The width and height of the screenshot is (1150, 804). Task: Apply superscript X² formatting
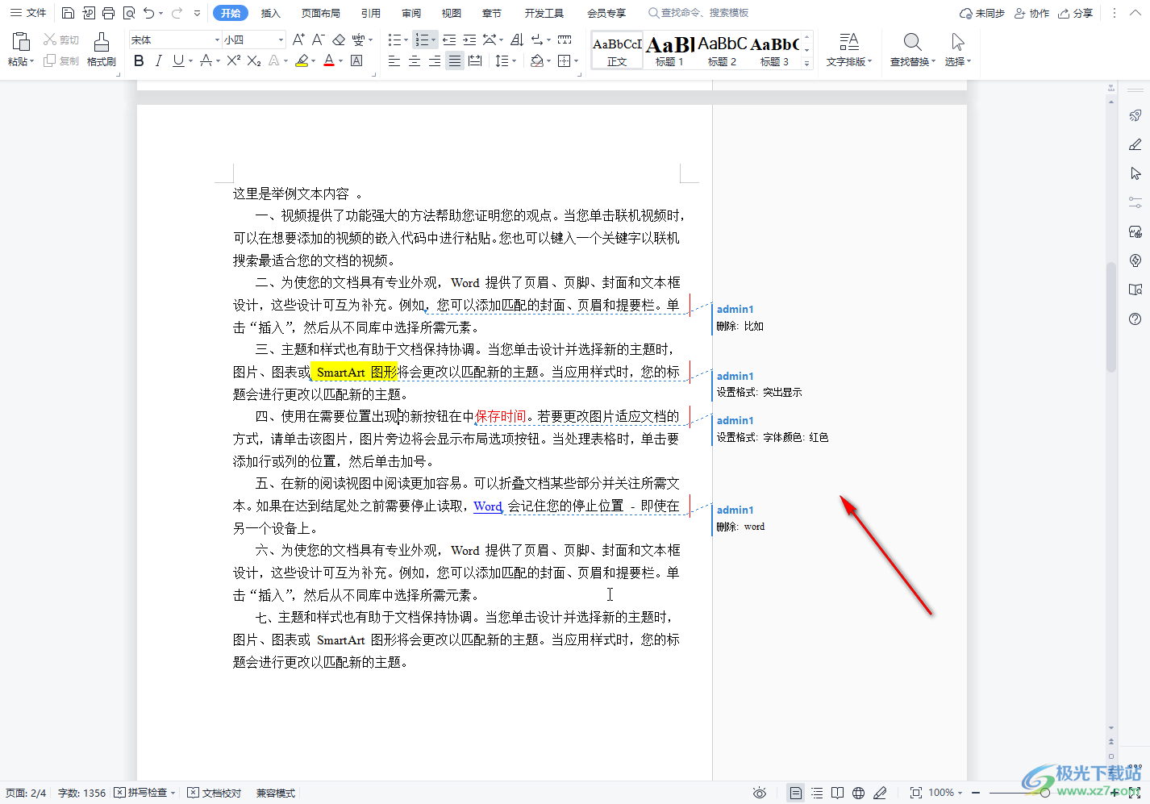234,60
